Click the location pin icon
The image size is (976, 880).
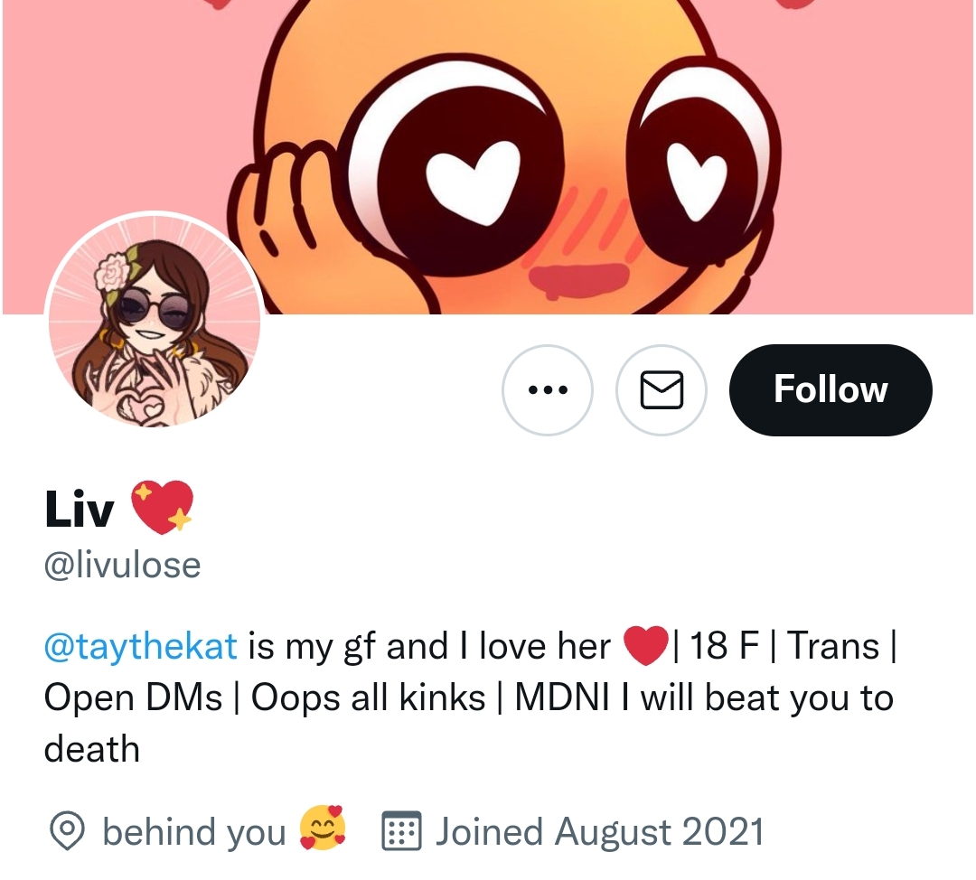(x=67, y=831)
